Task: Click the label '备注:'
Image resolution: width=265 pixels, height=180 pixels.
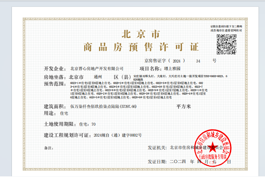Action: (x=49, y=148)
